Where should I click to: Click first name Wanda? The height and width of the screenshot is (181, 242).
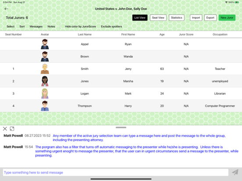click(x=128, y=56)
